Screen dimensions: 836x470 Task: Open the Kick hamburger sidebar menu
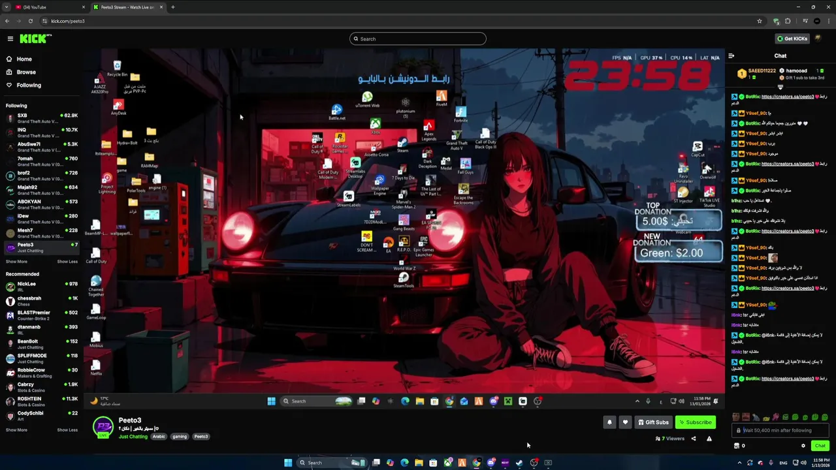[x=10, y=39]
